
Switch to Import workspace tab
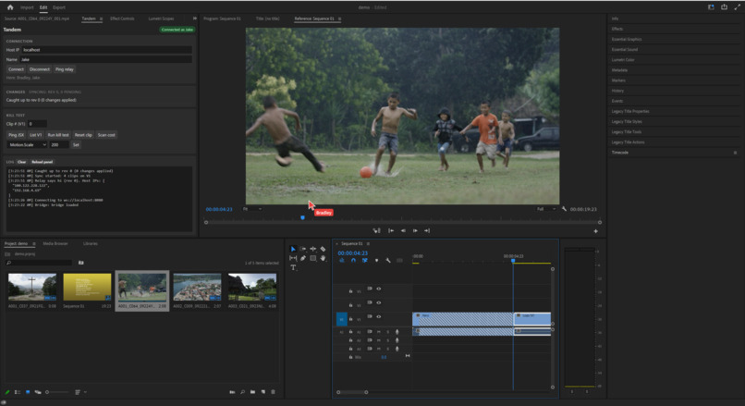(x=27, y=7)
